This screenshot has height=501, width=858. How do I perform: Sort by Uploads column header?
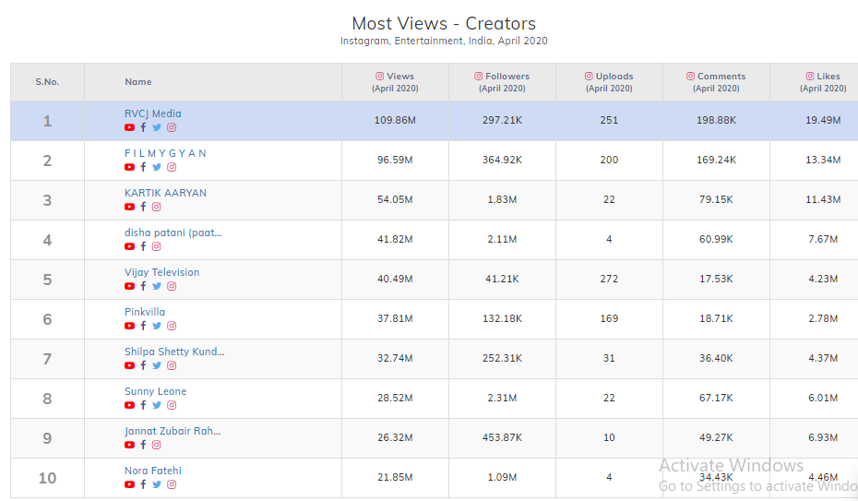click(609, 82)
